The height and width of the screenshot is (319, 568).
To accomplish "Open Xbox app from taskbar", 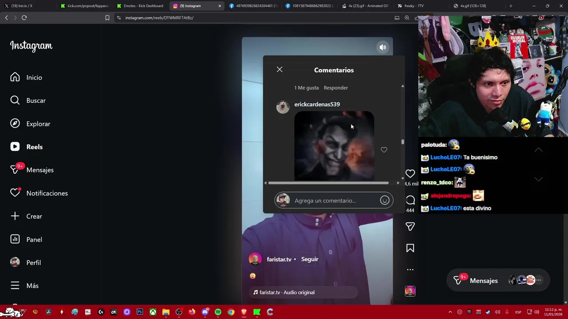I will tap(153, 312).
